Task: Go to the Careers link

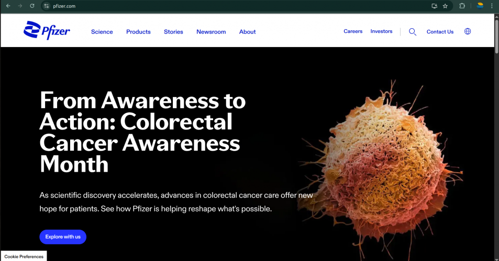Action: (x=353, y=31)
